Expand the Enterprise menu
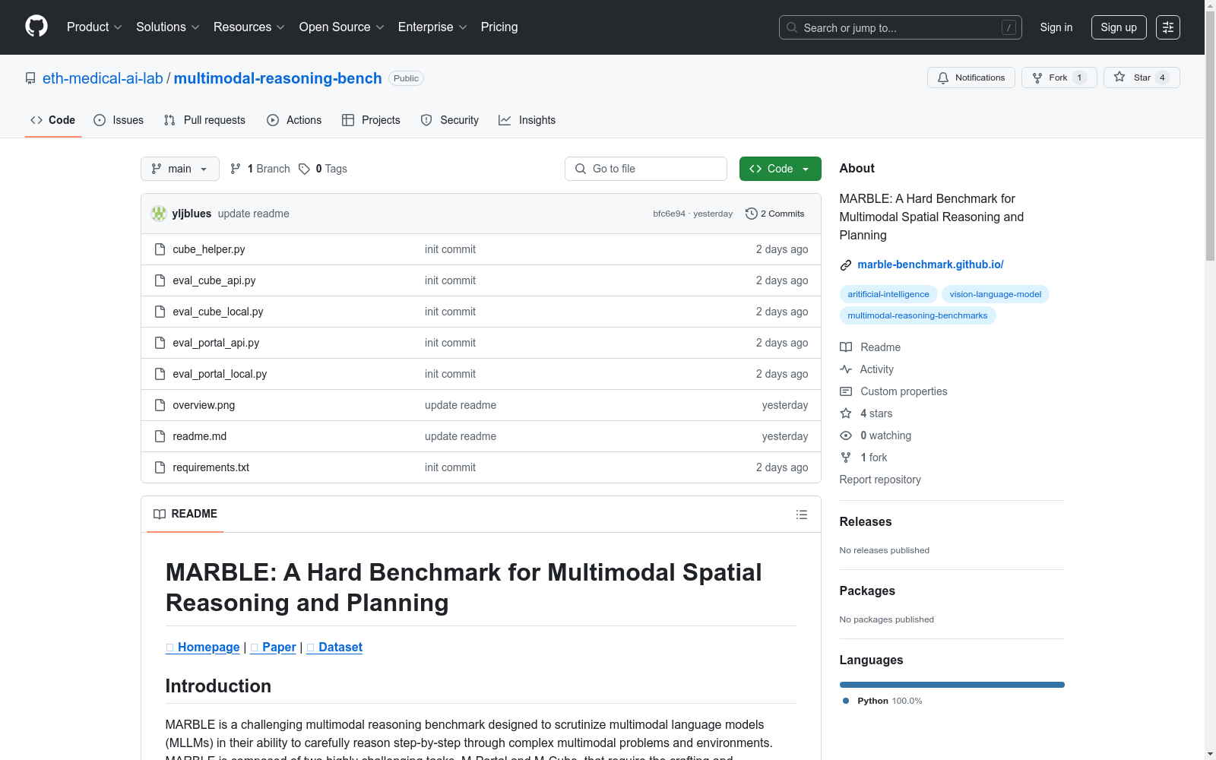Viewport: 1216px width, 760px height. point(432,27)
